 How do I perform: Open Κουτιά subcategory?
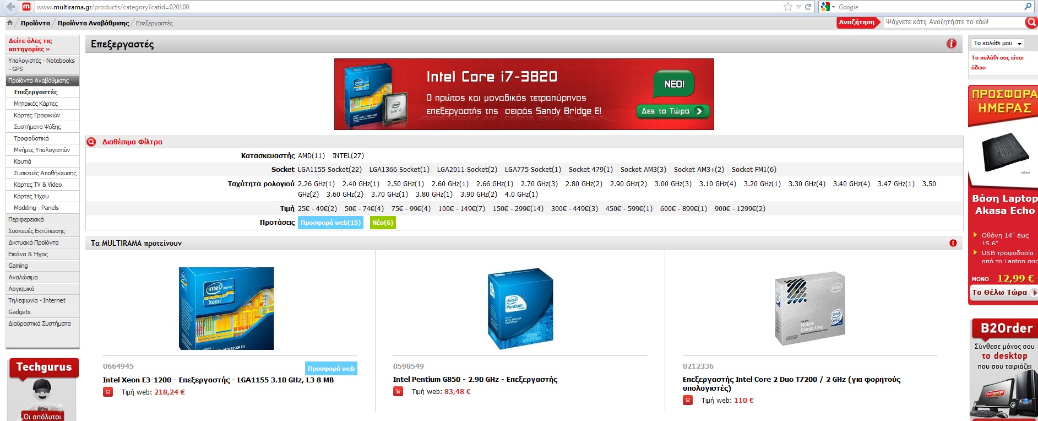(x=22, y=161)
